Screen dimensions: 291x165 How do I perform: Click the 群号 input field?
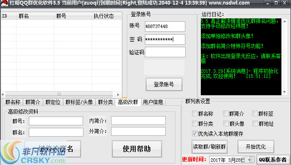click(56, 121)
